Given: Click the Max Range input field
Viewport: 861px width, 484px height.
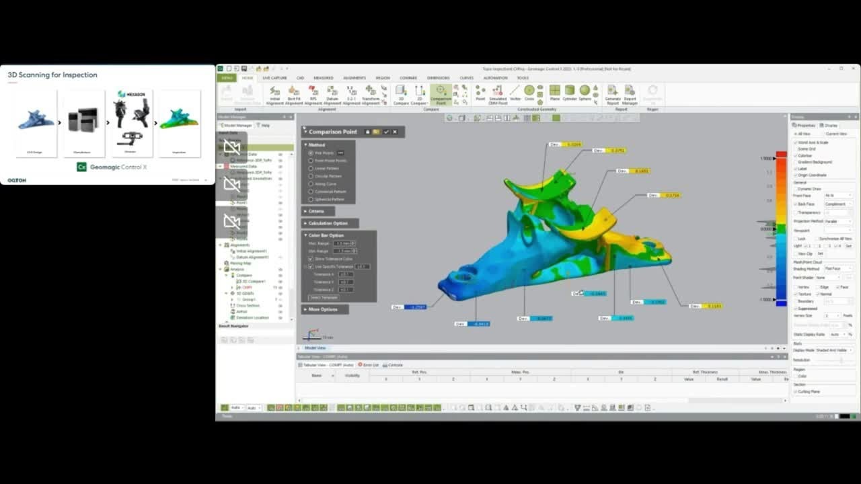Looking at the screenshot, I should coord(346,243).
